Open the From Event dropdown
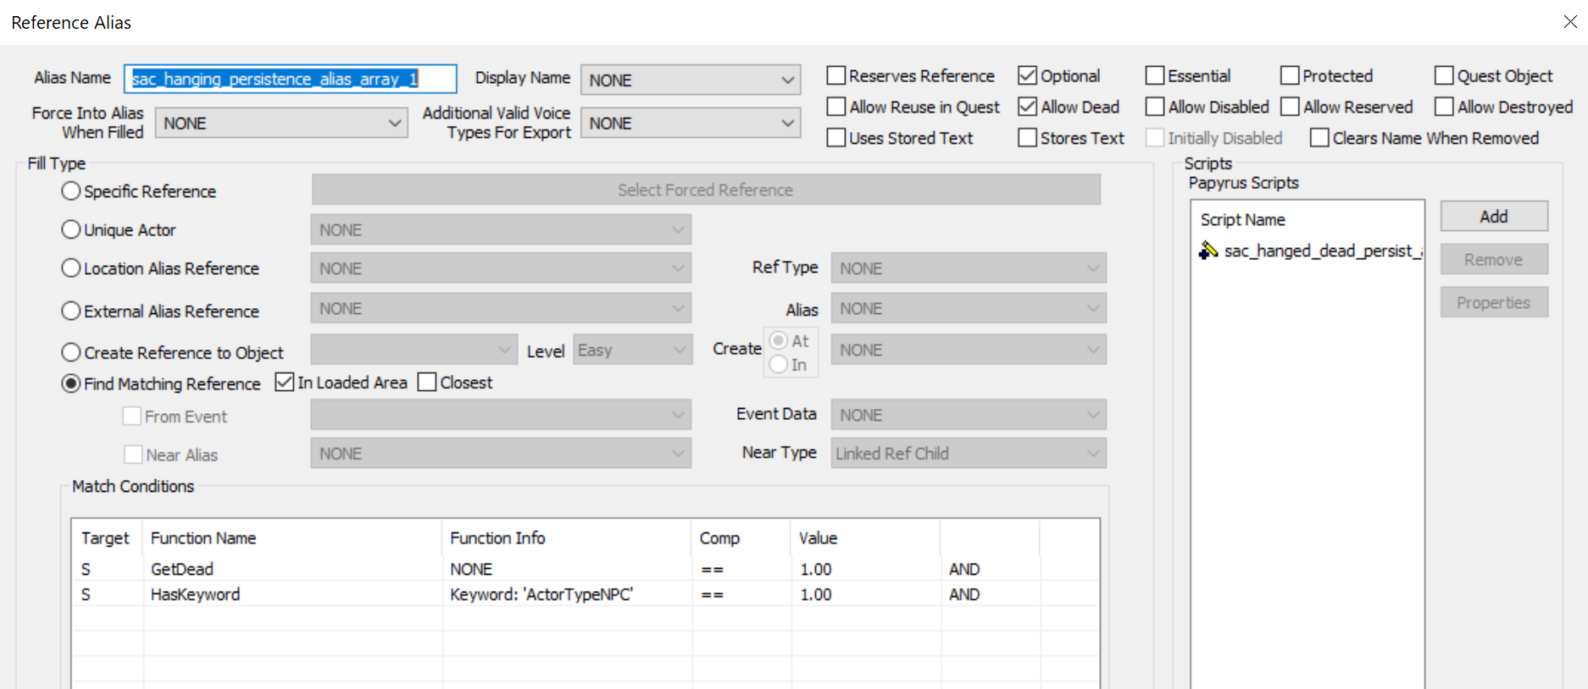The image size is (1588, 689). pos(501,415)
